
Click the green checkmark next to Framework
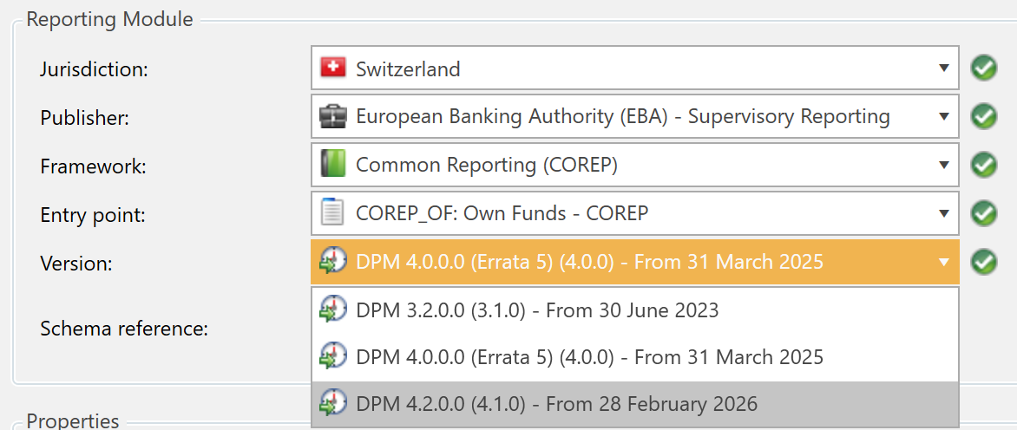pos(984,165)
